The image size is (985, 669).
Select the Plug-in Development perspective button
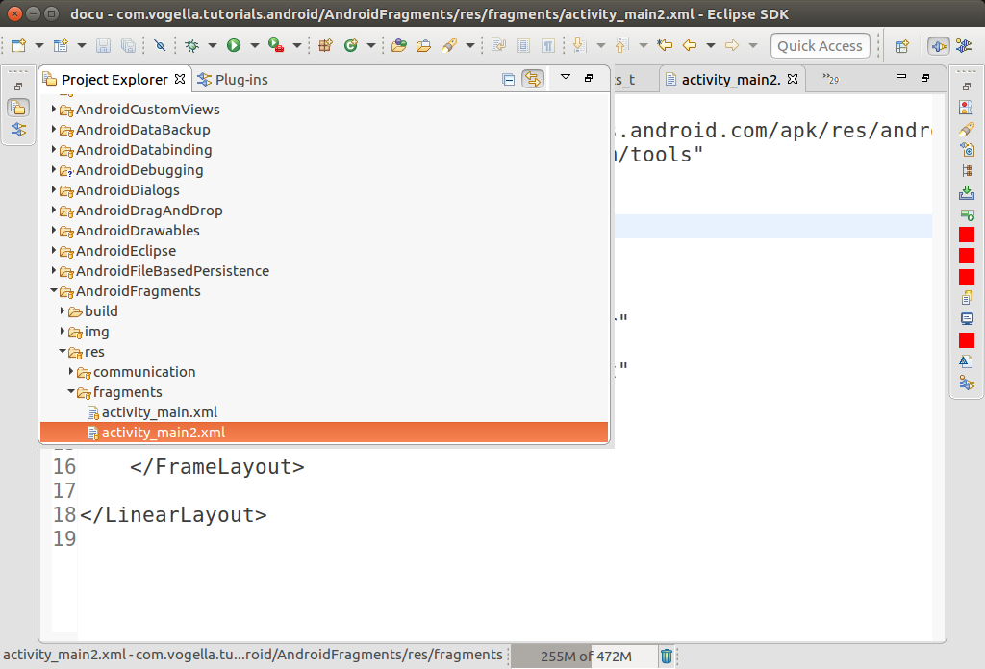coord(939,46)
